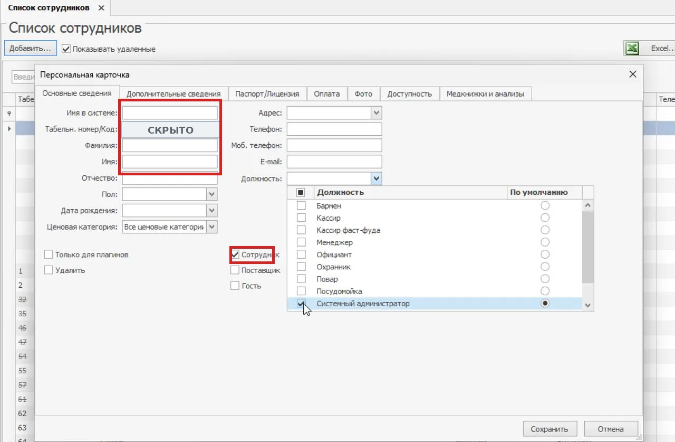The width and height of the screenshot is (675, 442).
Task: Expand Ценовая категория dropdown
Action: point(212,227)
